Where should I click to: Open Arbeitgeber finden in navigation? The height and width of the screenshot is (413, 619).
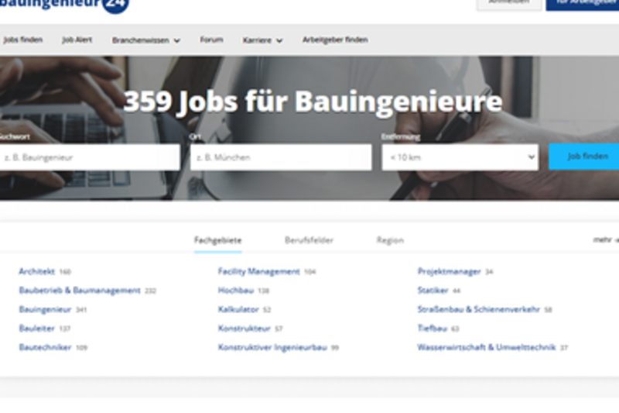[x=335, y=40]
